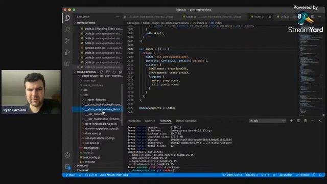
Task: Click the New File icon in DOM-EXPRESSIONS header
Action: [102, 72]
